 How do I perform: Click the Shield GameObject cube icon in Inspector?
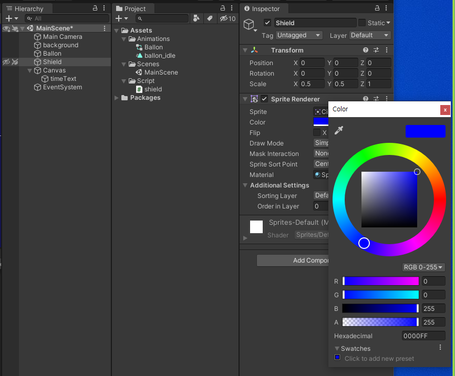click(x=249, y=25)
